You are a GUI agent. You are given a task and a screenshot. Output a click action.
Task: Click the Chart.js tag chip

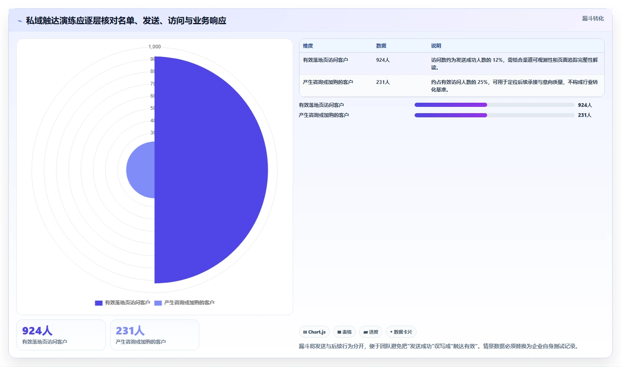point(314,332)
